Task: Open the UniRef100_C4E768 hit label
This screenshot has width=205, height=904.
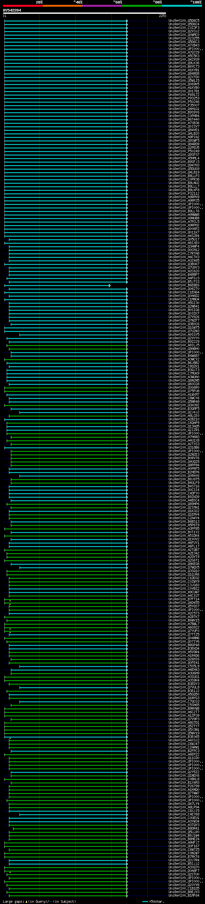Action: (184, 815)
